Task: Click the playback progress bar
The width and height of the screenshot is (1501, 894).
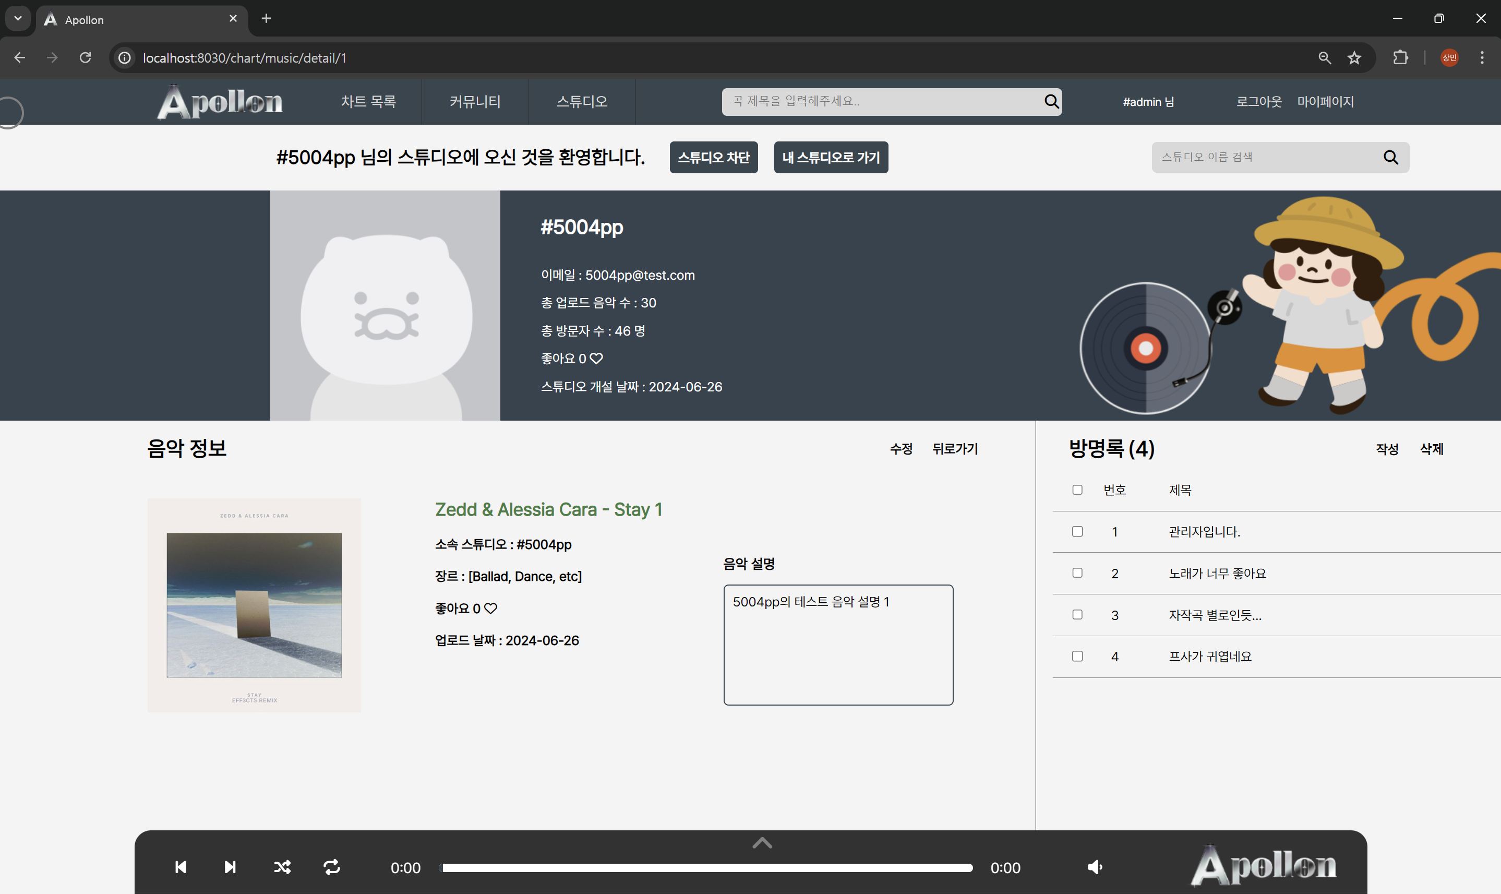Action: [x=707, y=867]
